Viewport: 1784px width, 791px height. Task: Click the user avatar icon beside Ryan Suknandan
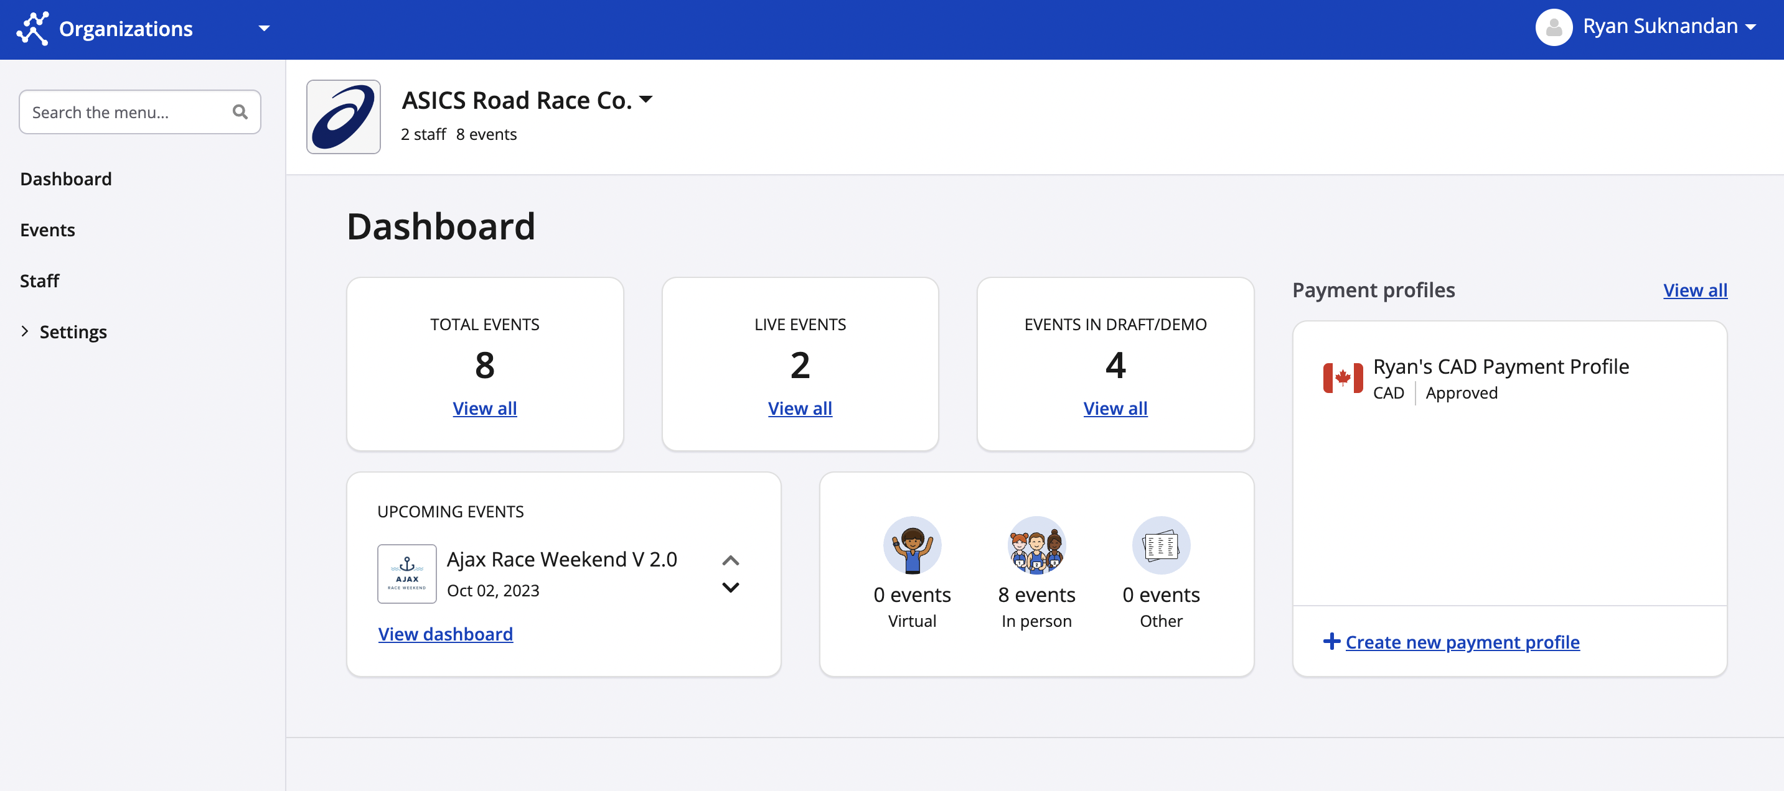click(x=1554, y=28)
